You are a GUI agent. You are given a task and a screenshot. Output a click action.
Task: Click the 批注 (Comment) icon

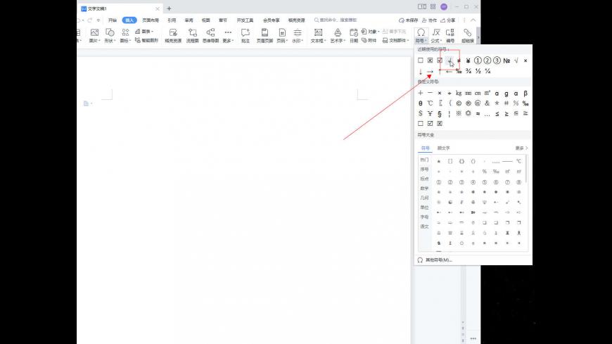(246, 33)
